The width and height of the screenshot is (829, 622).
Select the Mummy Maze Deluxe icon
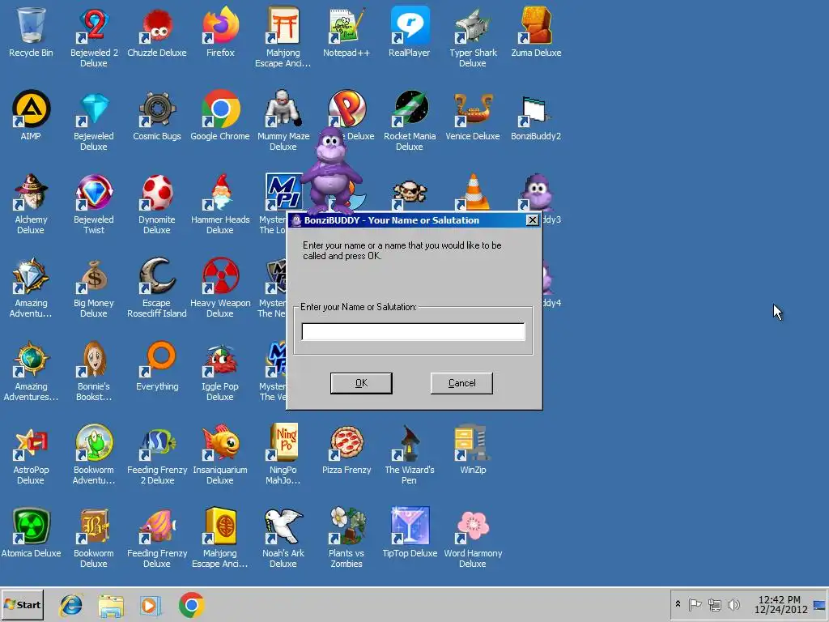283,120
